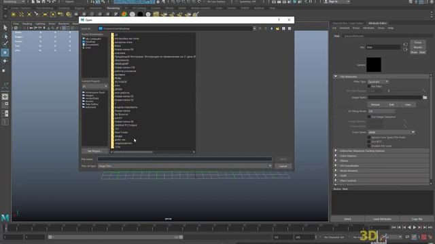Screen dimensions: 435x244
Task: Switch to the Attribute Editor tab
Action: point(378,23)
